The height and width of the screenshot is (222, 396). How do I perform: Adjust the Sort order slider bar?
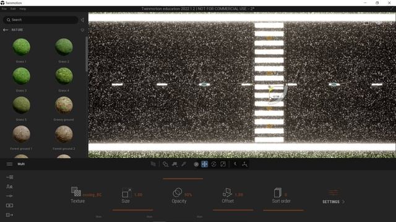click(x=283, y=210)
